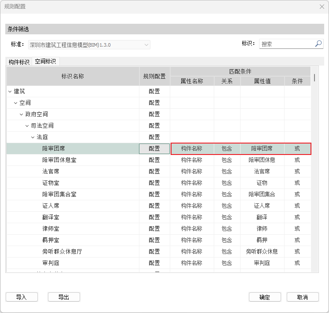Image resolution: width=329 pixels, height=313 pixels.
Task: Select the 空间标识 tab
Action: pos(46,62)
